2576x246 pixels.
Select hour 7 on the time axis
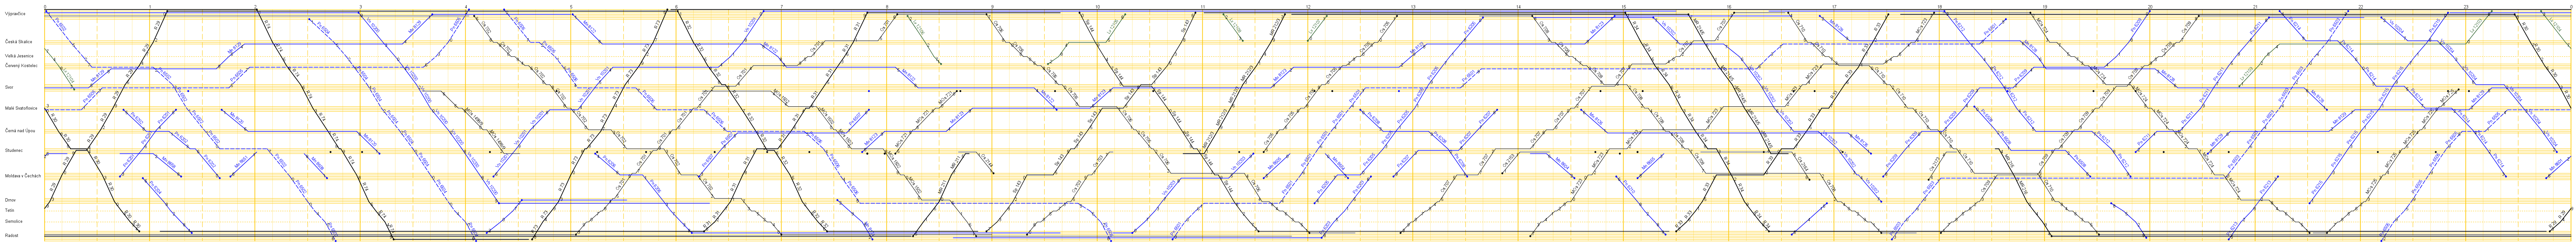coord(781,7)
